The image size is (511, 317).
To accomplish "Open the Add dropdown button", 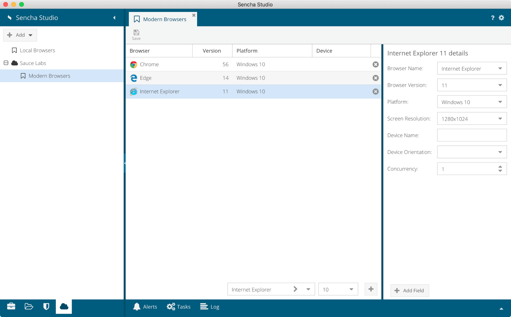I will point(20,35).
